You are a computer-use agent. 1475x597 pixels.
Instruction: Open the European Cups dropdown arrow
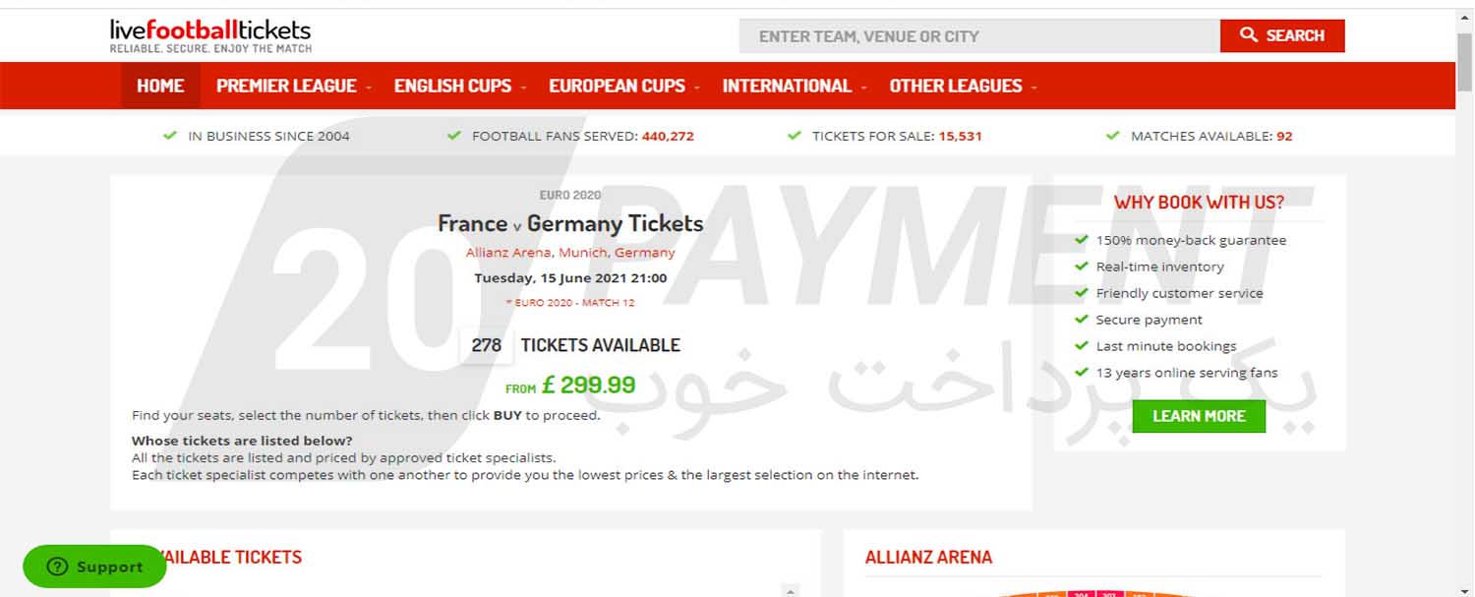(697, 87)
